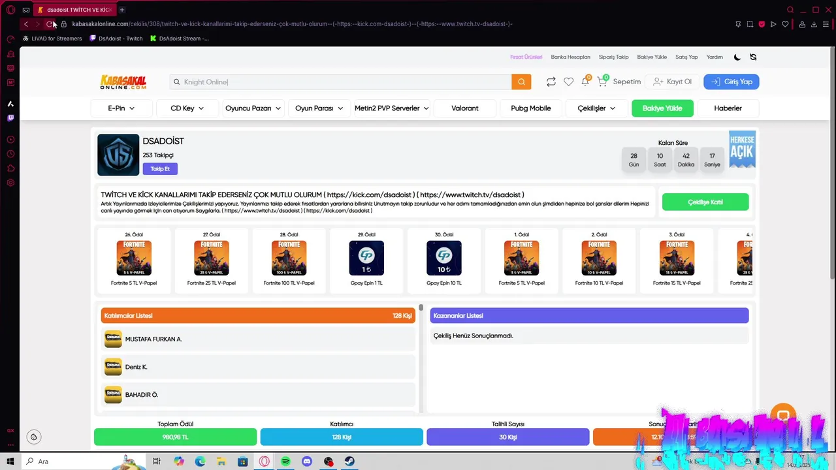
Task: Open the DSADOİST profile avatar
Action: tap(118, 155)
